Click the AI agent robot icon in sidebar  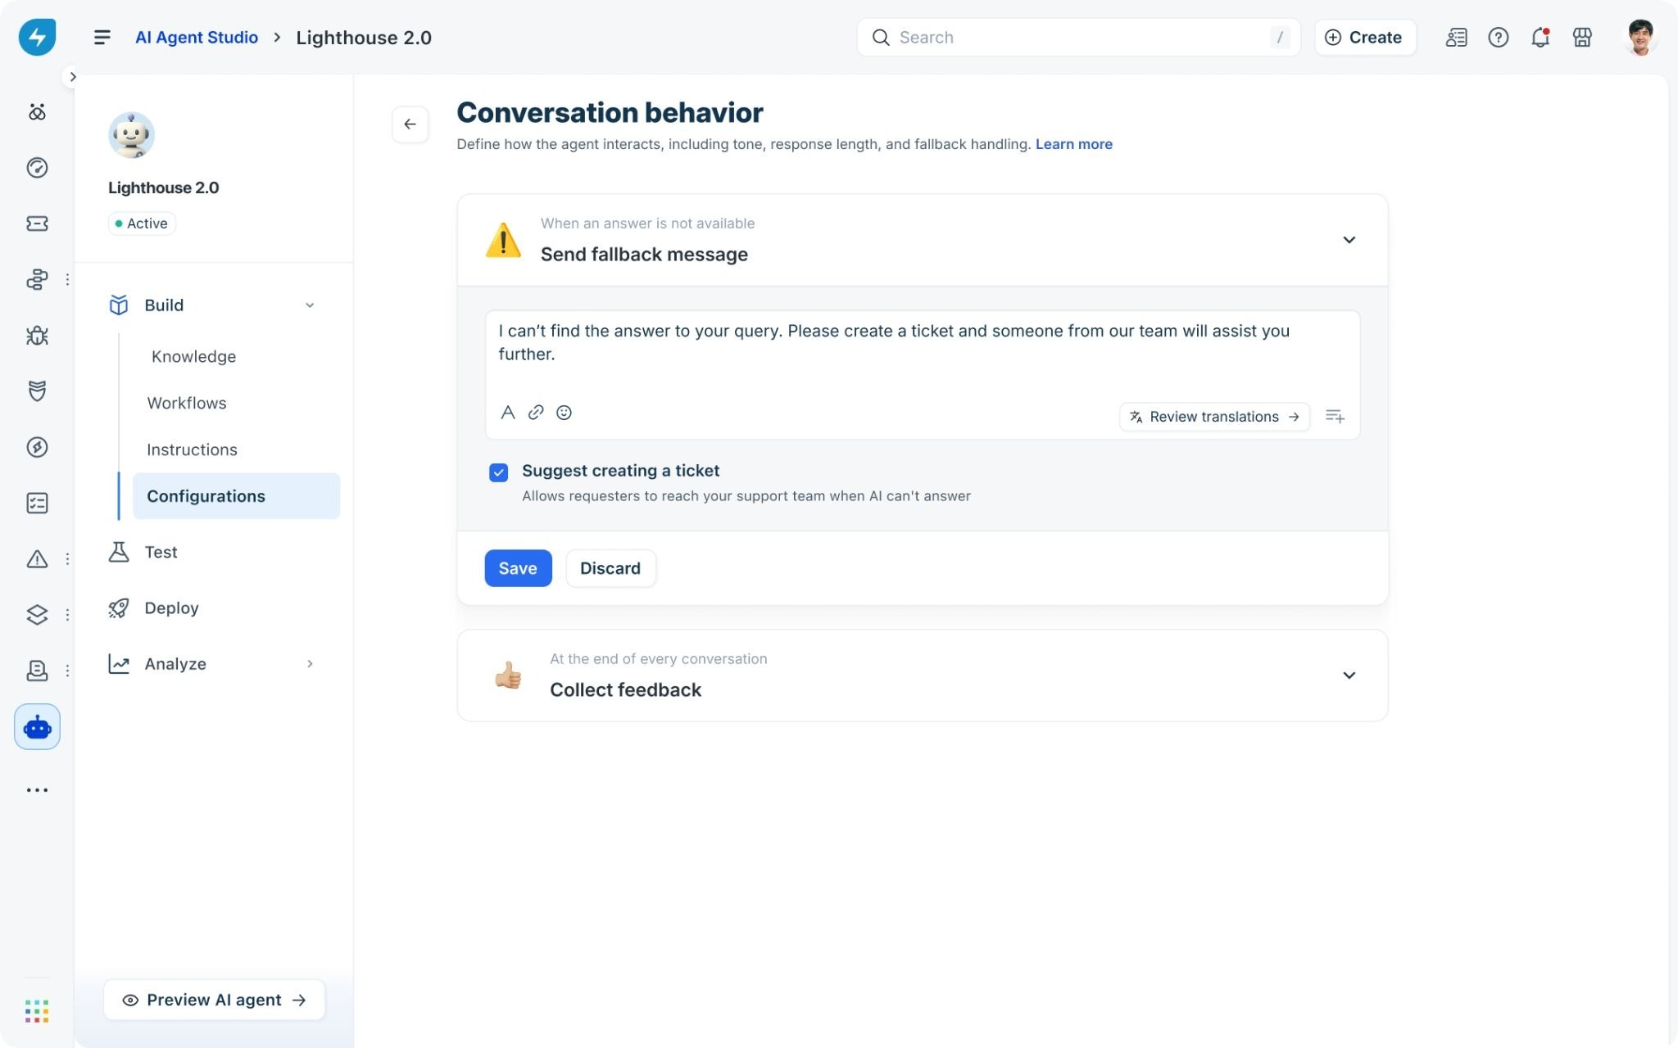tap(37, 727)
